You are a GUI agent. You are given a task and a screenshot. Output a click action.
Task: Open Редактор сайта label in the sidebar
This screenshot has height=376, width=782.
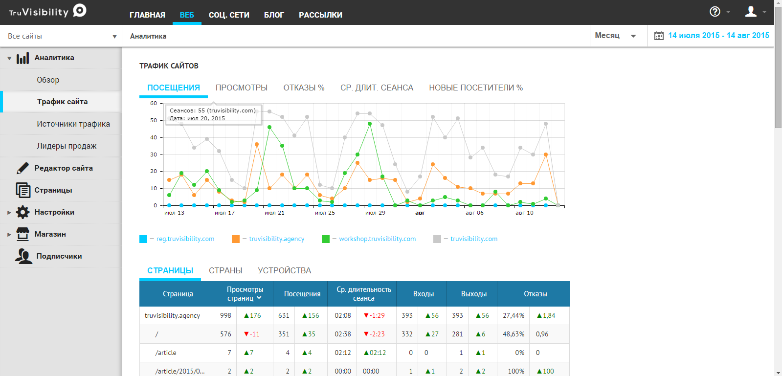click(x=64, y=168)
